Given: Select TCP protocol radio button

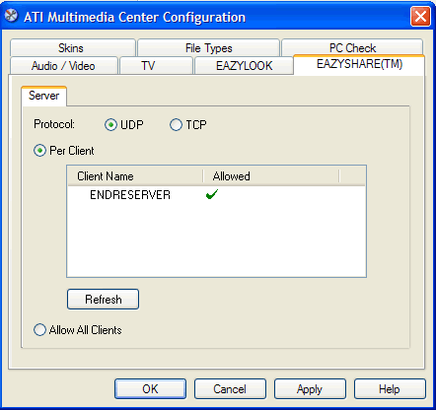Looking at the screenshot, I should tap(176, 125).
